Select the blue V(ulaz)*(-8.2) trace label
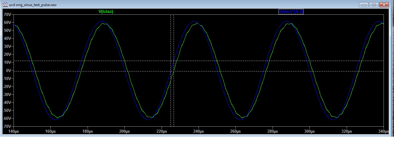The width and height of the screenshot is (394, 141). [291, 12]
